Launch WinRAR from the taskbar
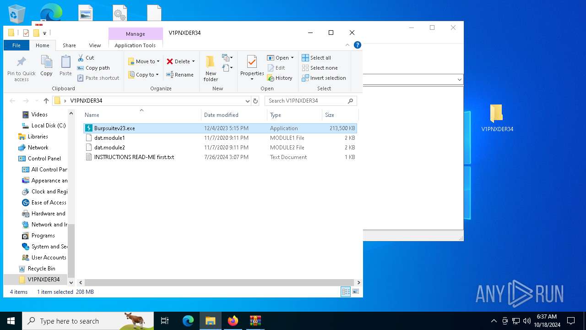The height and width of the screenshot is (330, 586). coord(255,321)
